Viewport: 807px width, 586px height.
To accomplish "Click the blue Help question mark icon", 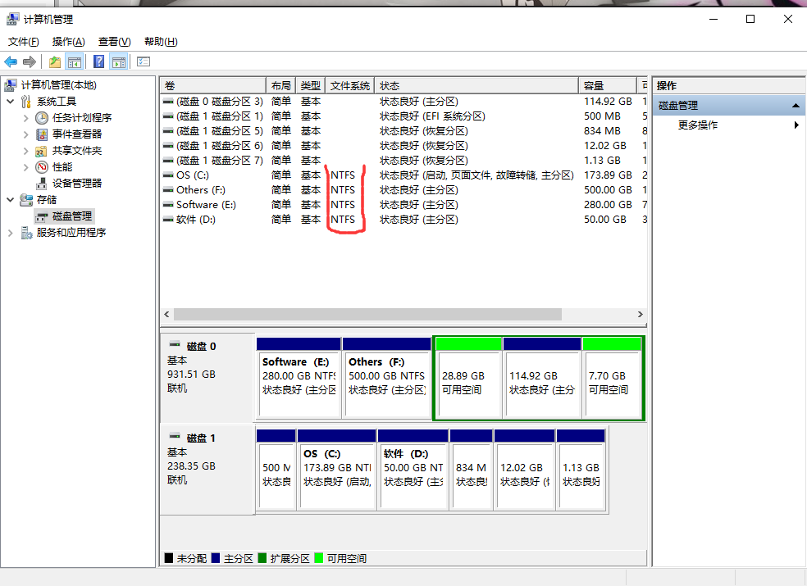I will point(98,62).
